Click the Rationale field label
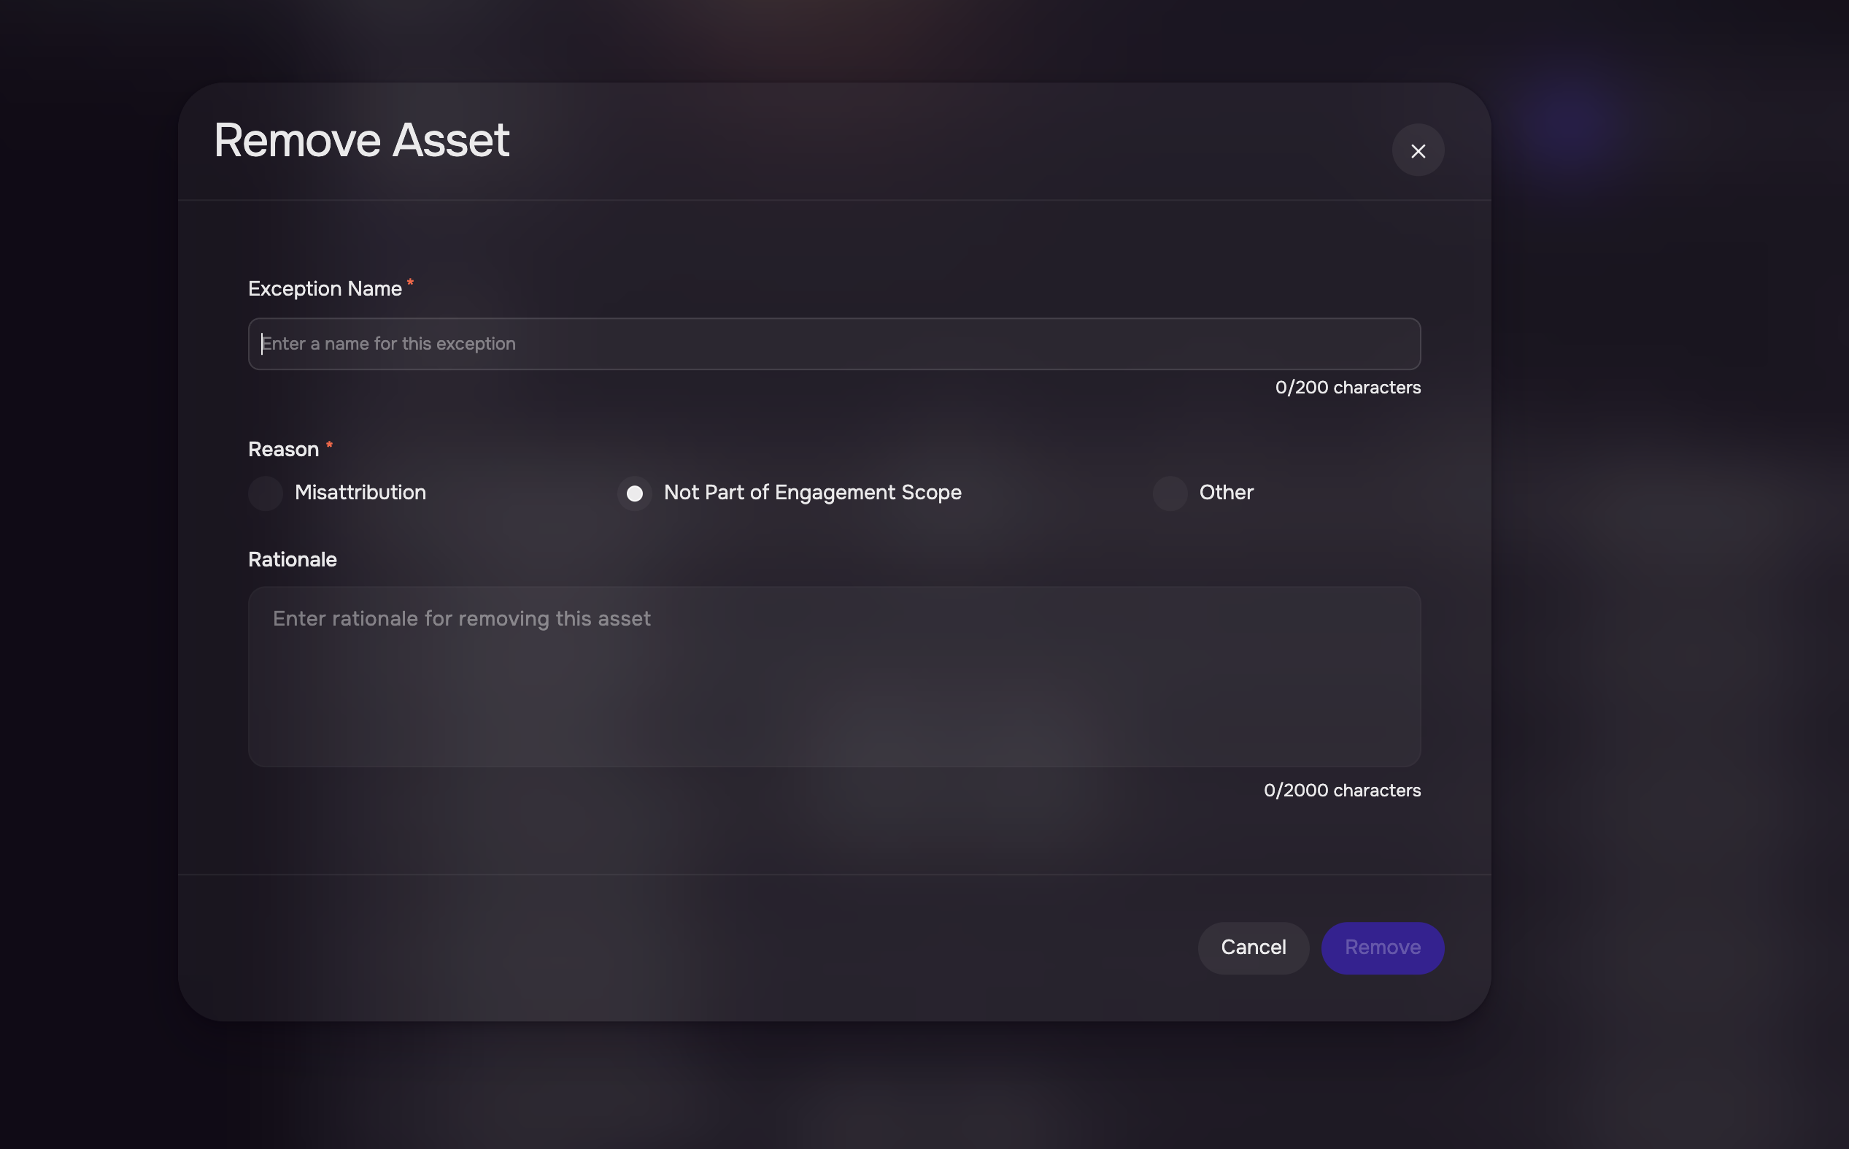The width and height of the screenshot is (1849, 1149). click(x=293, y=559)
